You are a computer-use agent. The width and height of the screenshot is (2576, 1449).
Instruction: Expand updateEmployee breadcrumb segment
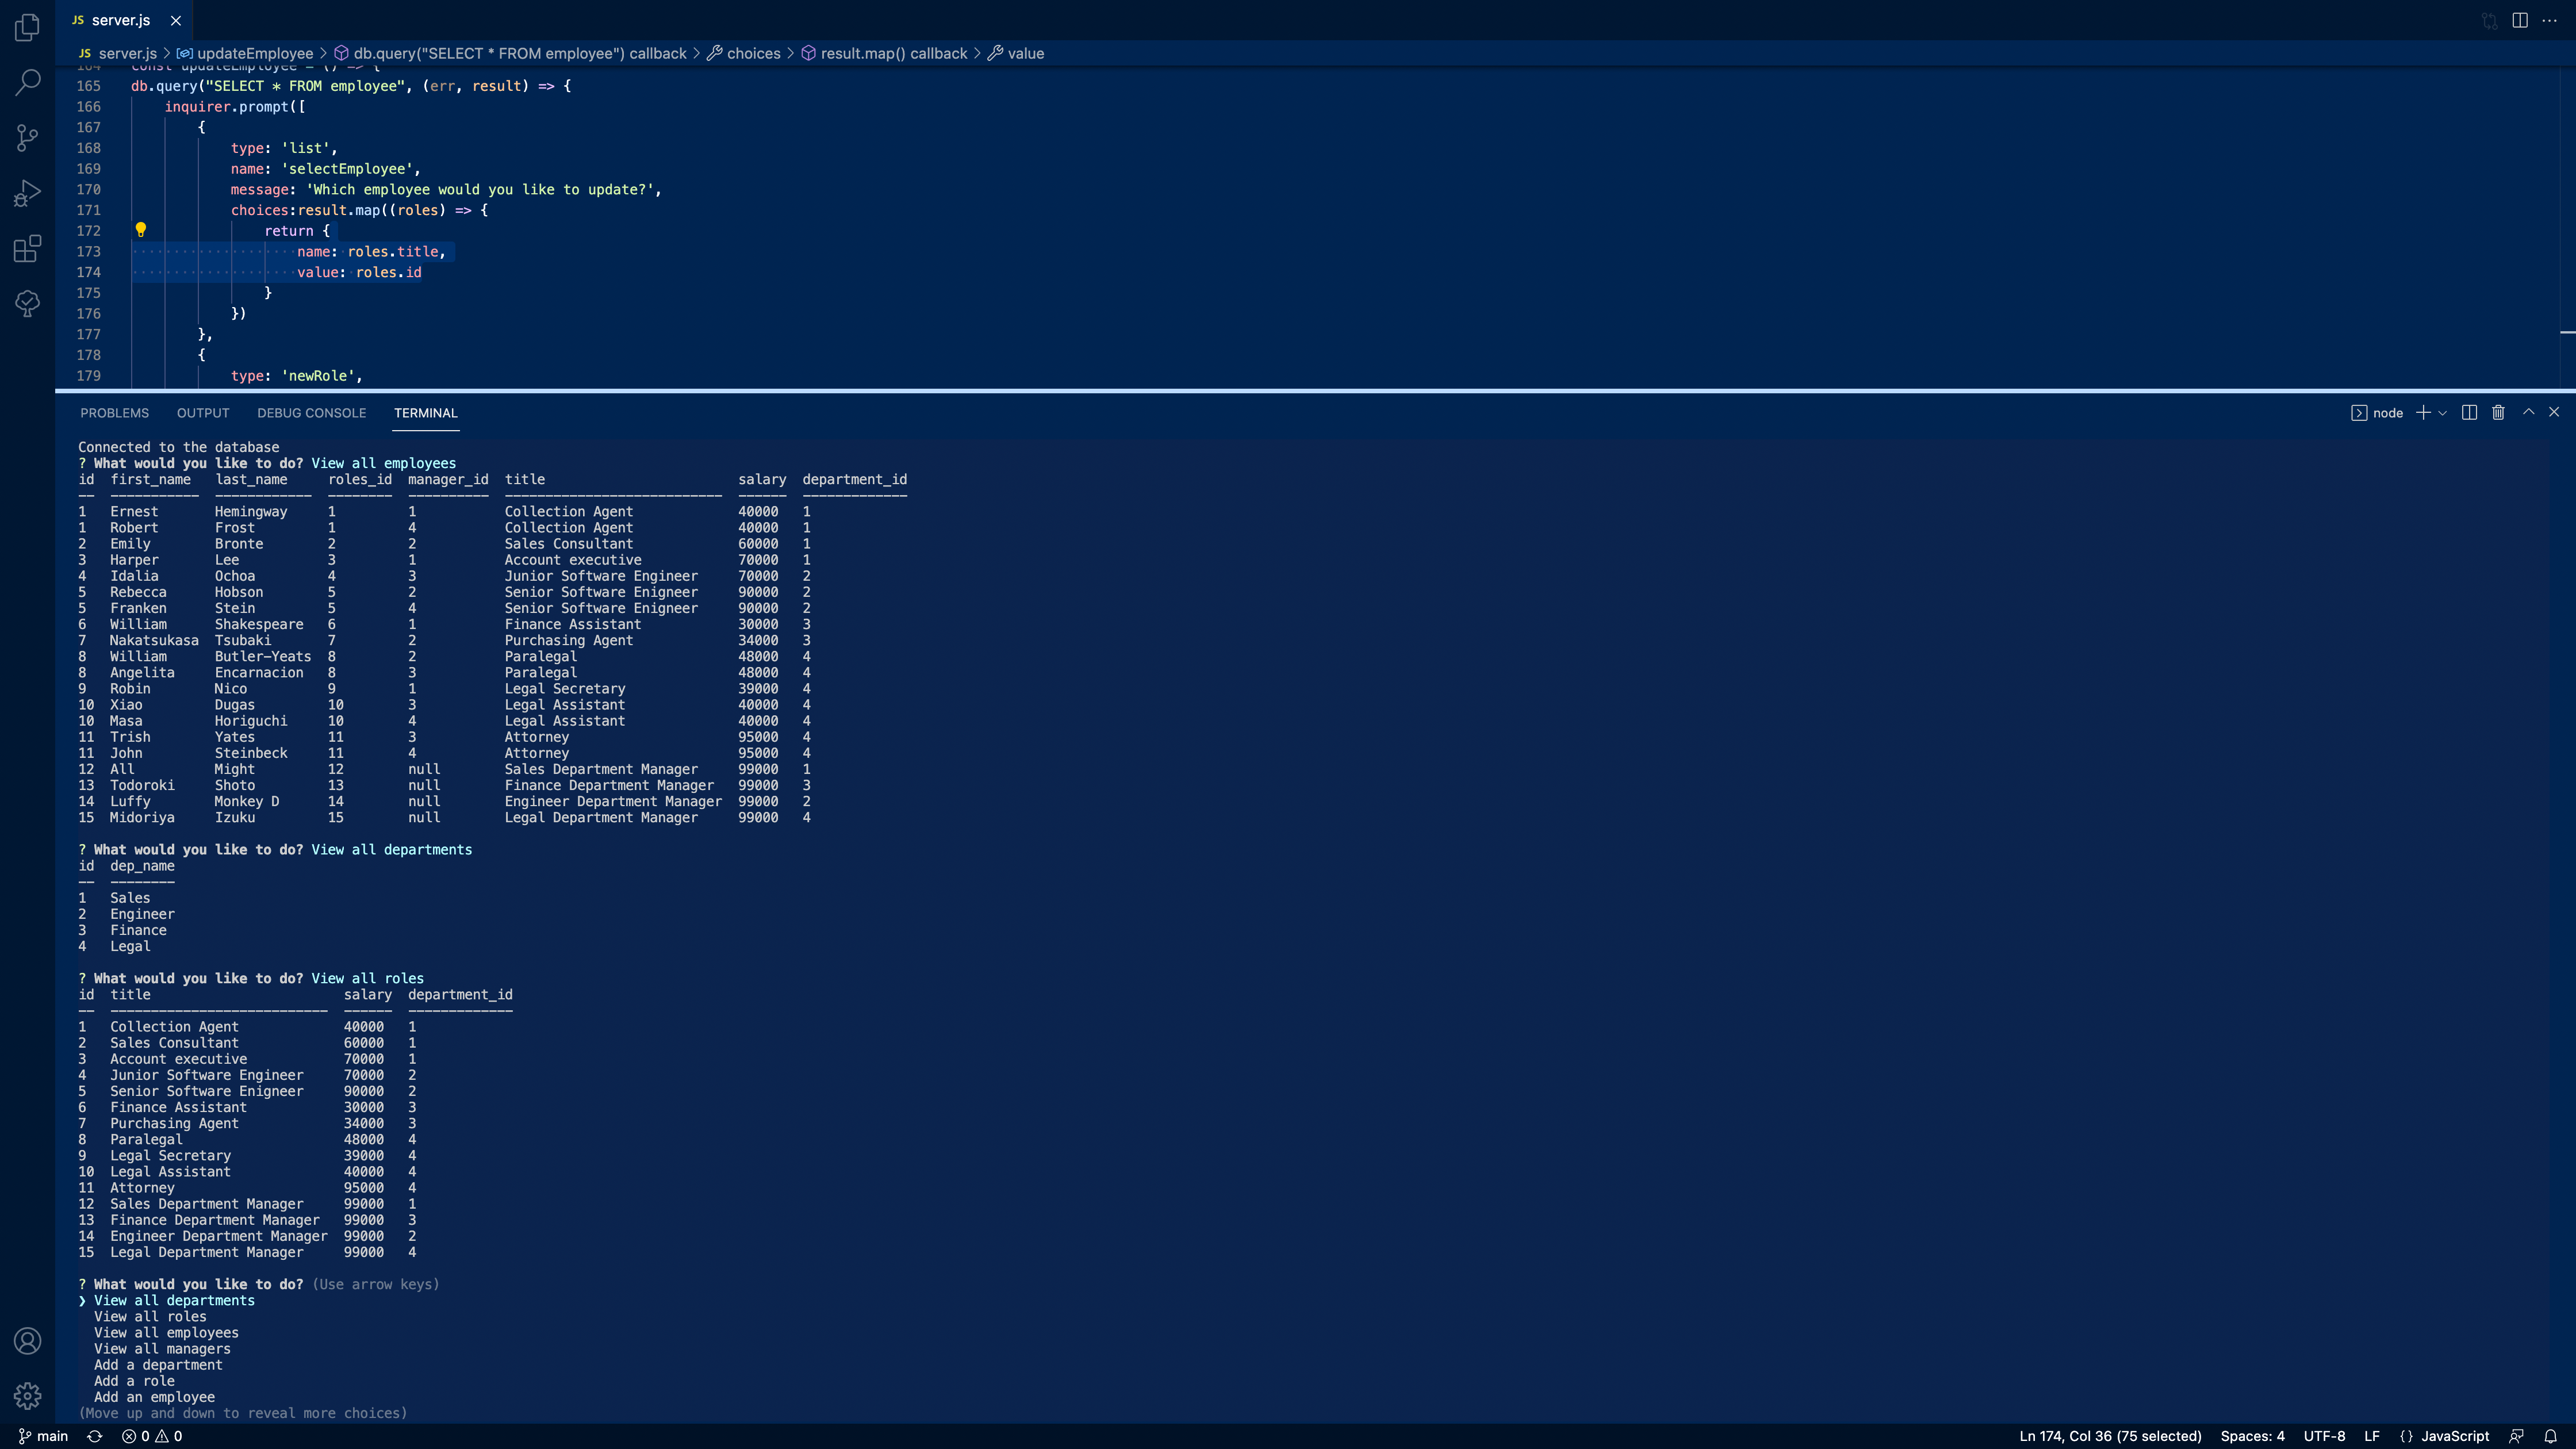click(245, 53)
